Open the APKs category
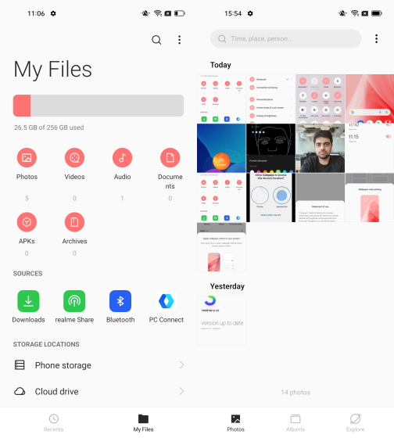 pos(27,222)
